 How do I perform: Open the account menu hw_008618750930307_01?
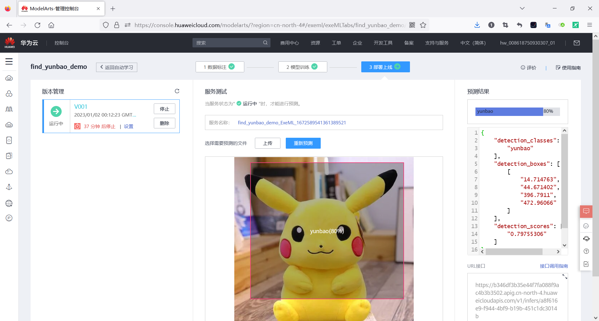pos(527,43)
